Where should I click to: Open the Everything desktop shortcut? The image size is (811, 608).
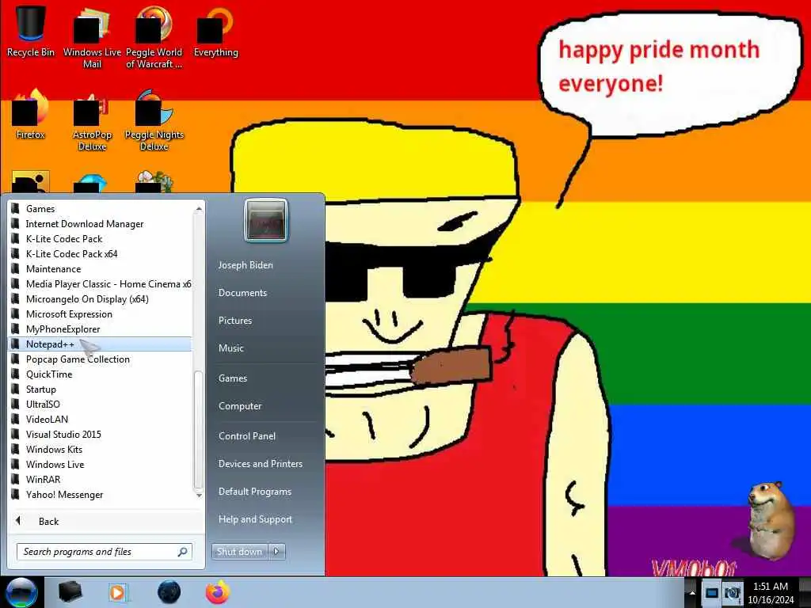pyautogui.click(x=215, y=31)
